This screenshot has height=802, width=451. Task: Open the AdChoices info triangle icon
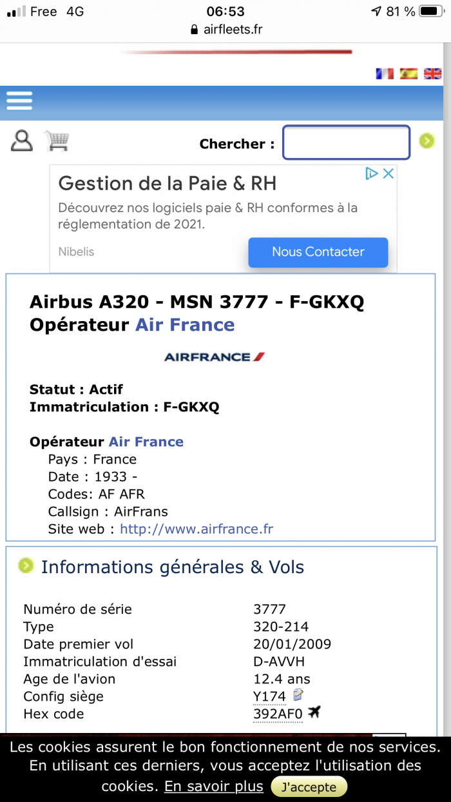tap(372, 173)
